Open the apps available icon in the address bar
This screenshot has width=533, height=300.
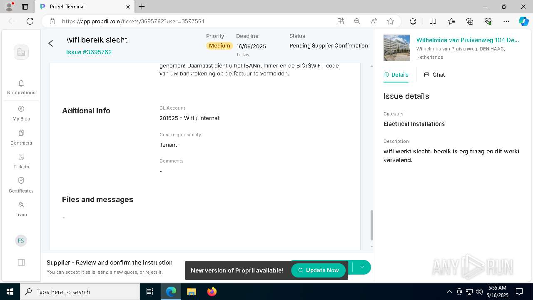click(341, 21)
